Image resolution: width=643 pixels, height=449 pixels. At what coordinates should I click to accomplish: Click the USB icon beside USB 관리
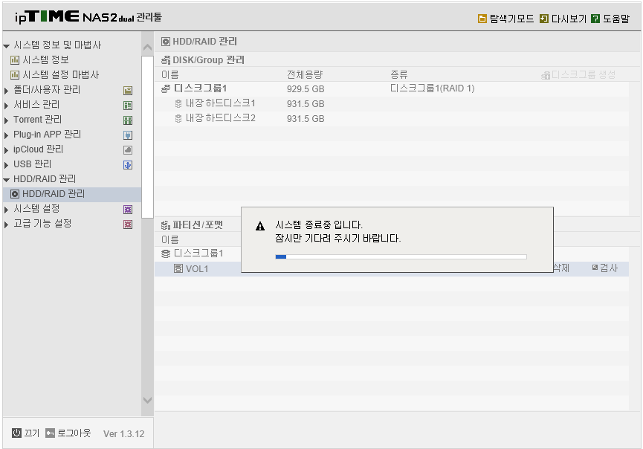[x=128, y=165]
